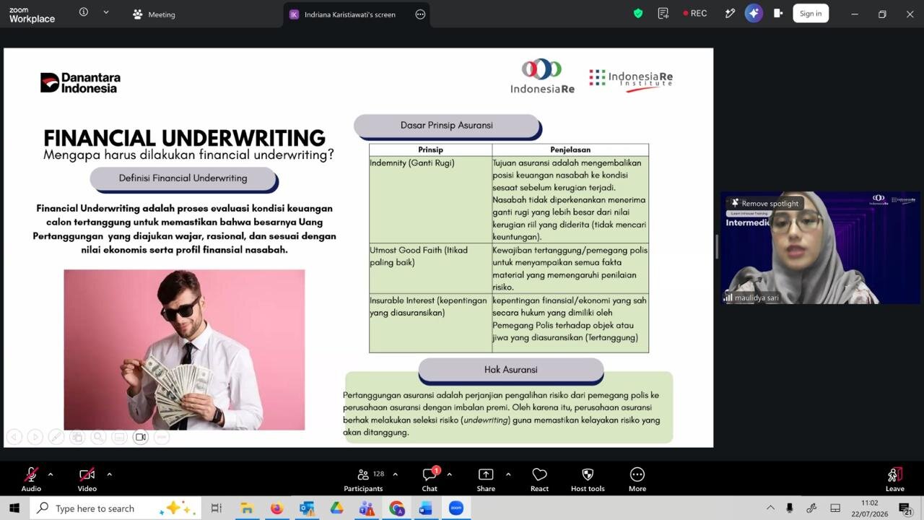
Task: Open Microsoft Word from the taskbar
Action: [426, 508]
